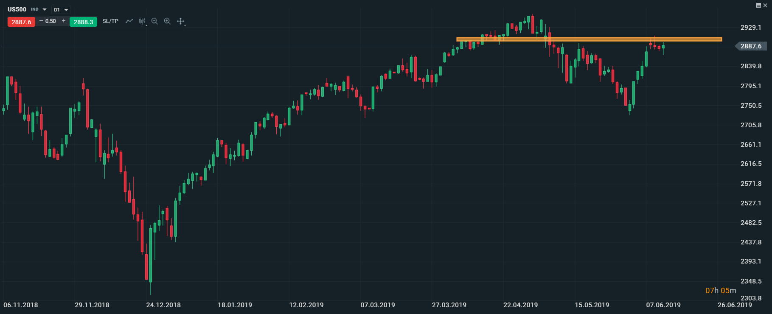Screen dimensions: 772x314
Task: Click the 0.50 volume field
Action: tap(51, 21)
